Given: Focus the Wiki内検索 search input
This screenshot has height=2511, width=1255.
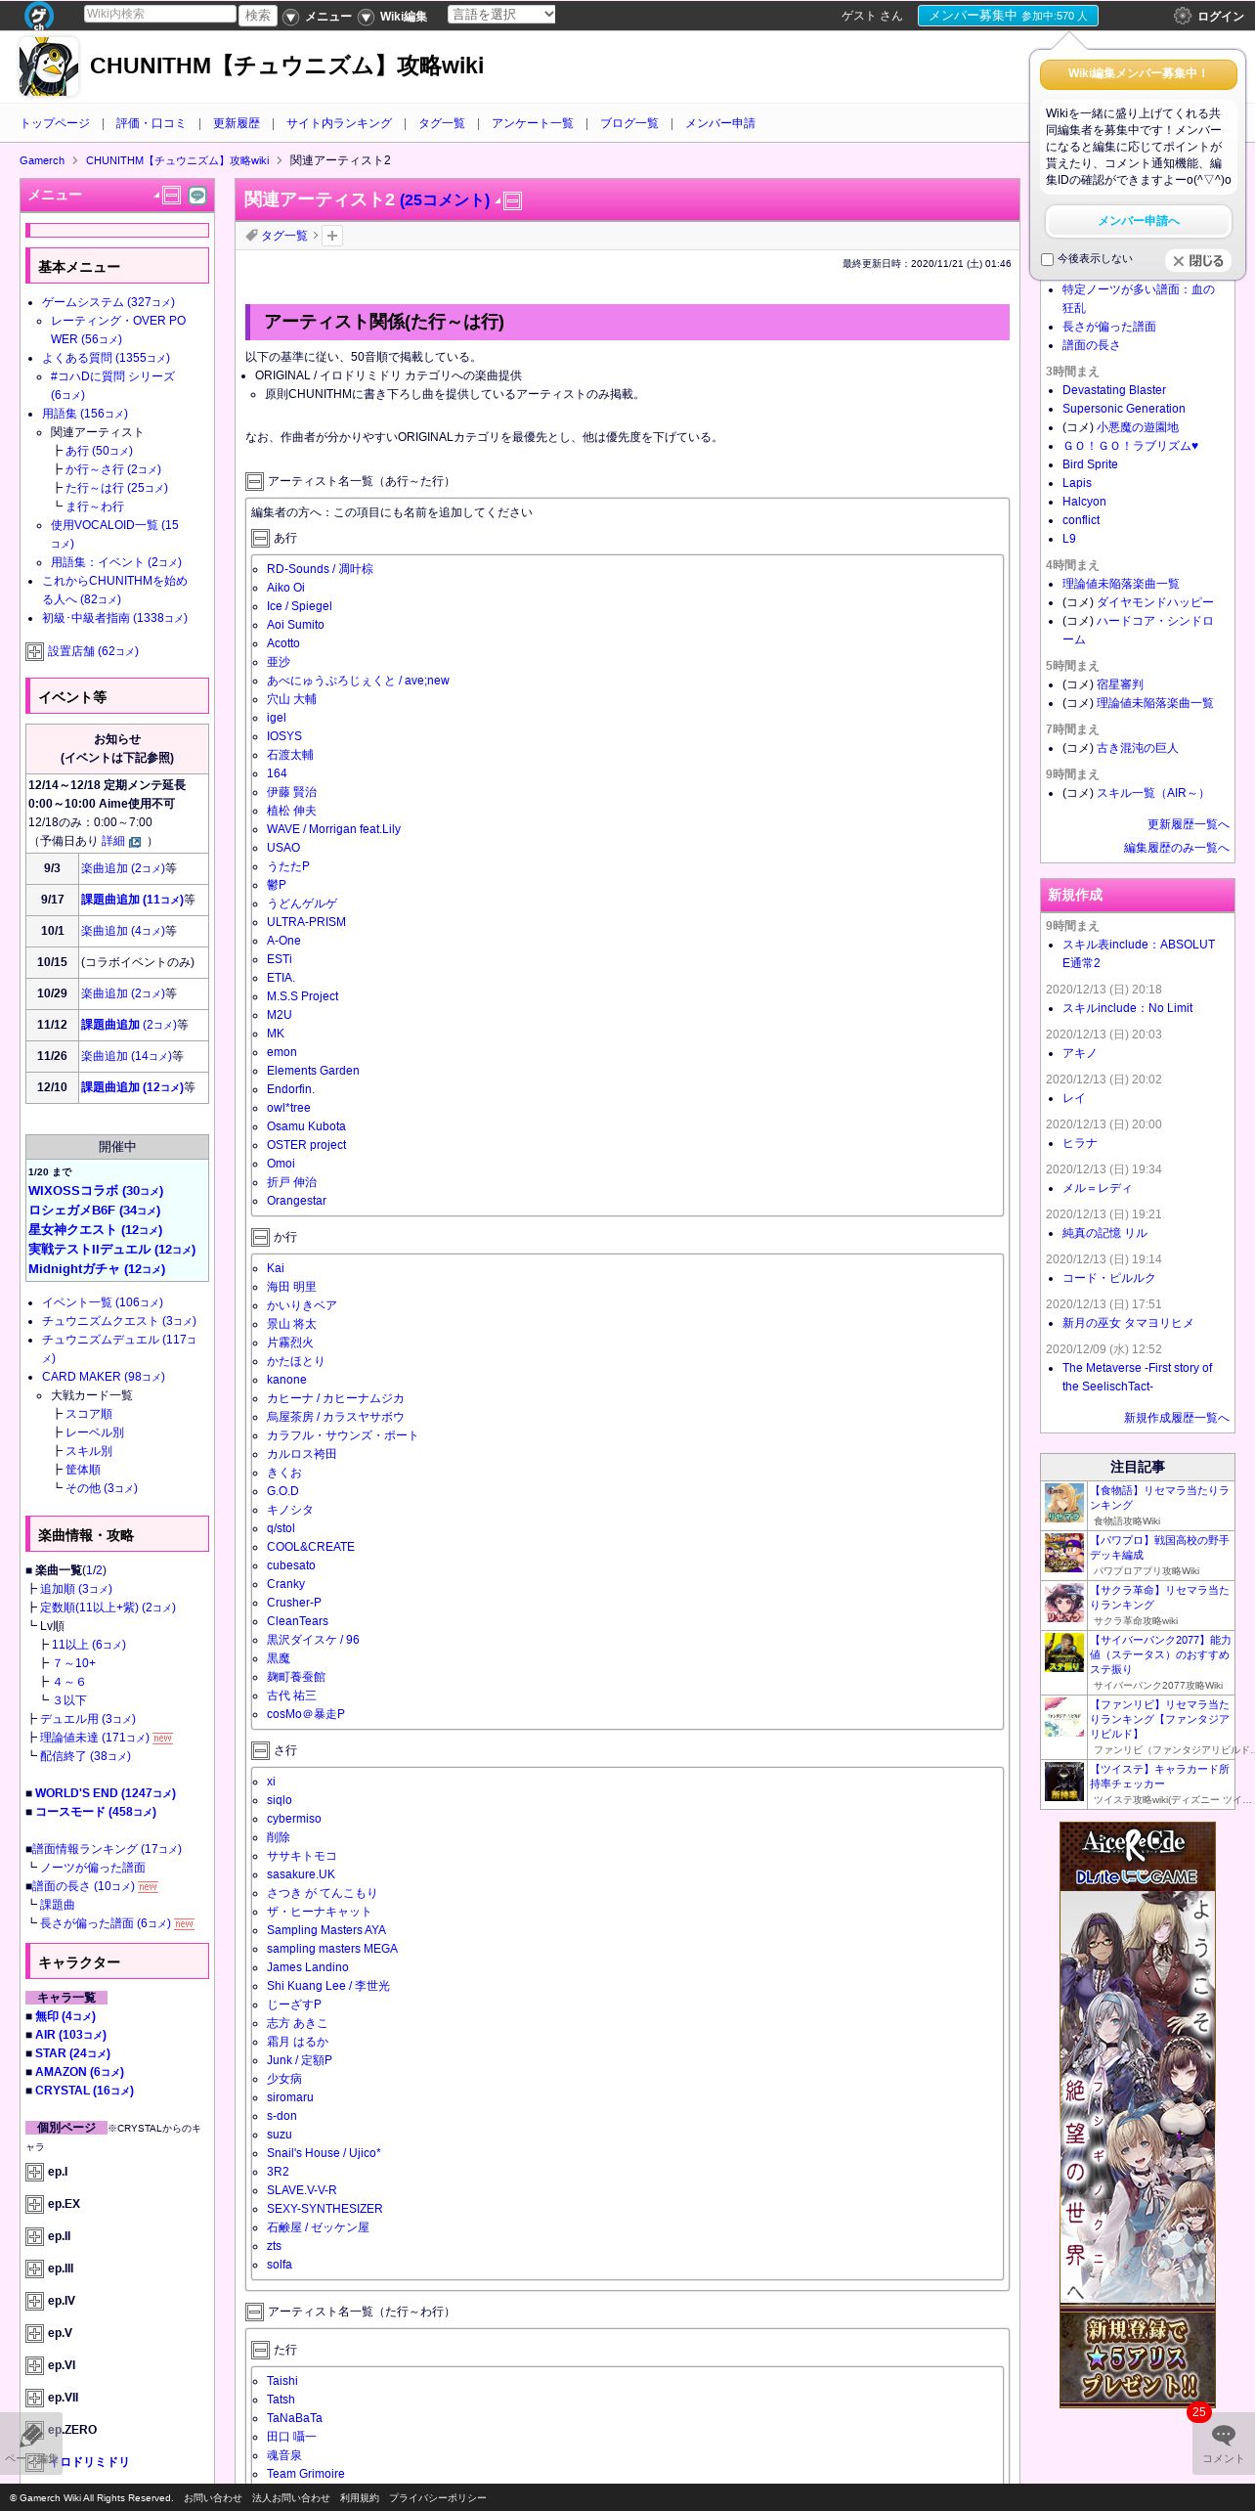Looking at the screenshot, I should point(159,14).
